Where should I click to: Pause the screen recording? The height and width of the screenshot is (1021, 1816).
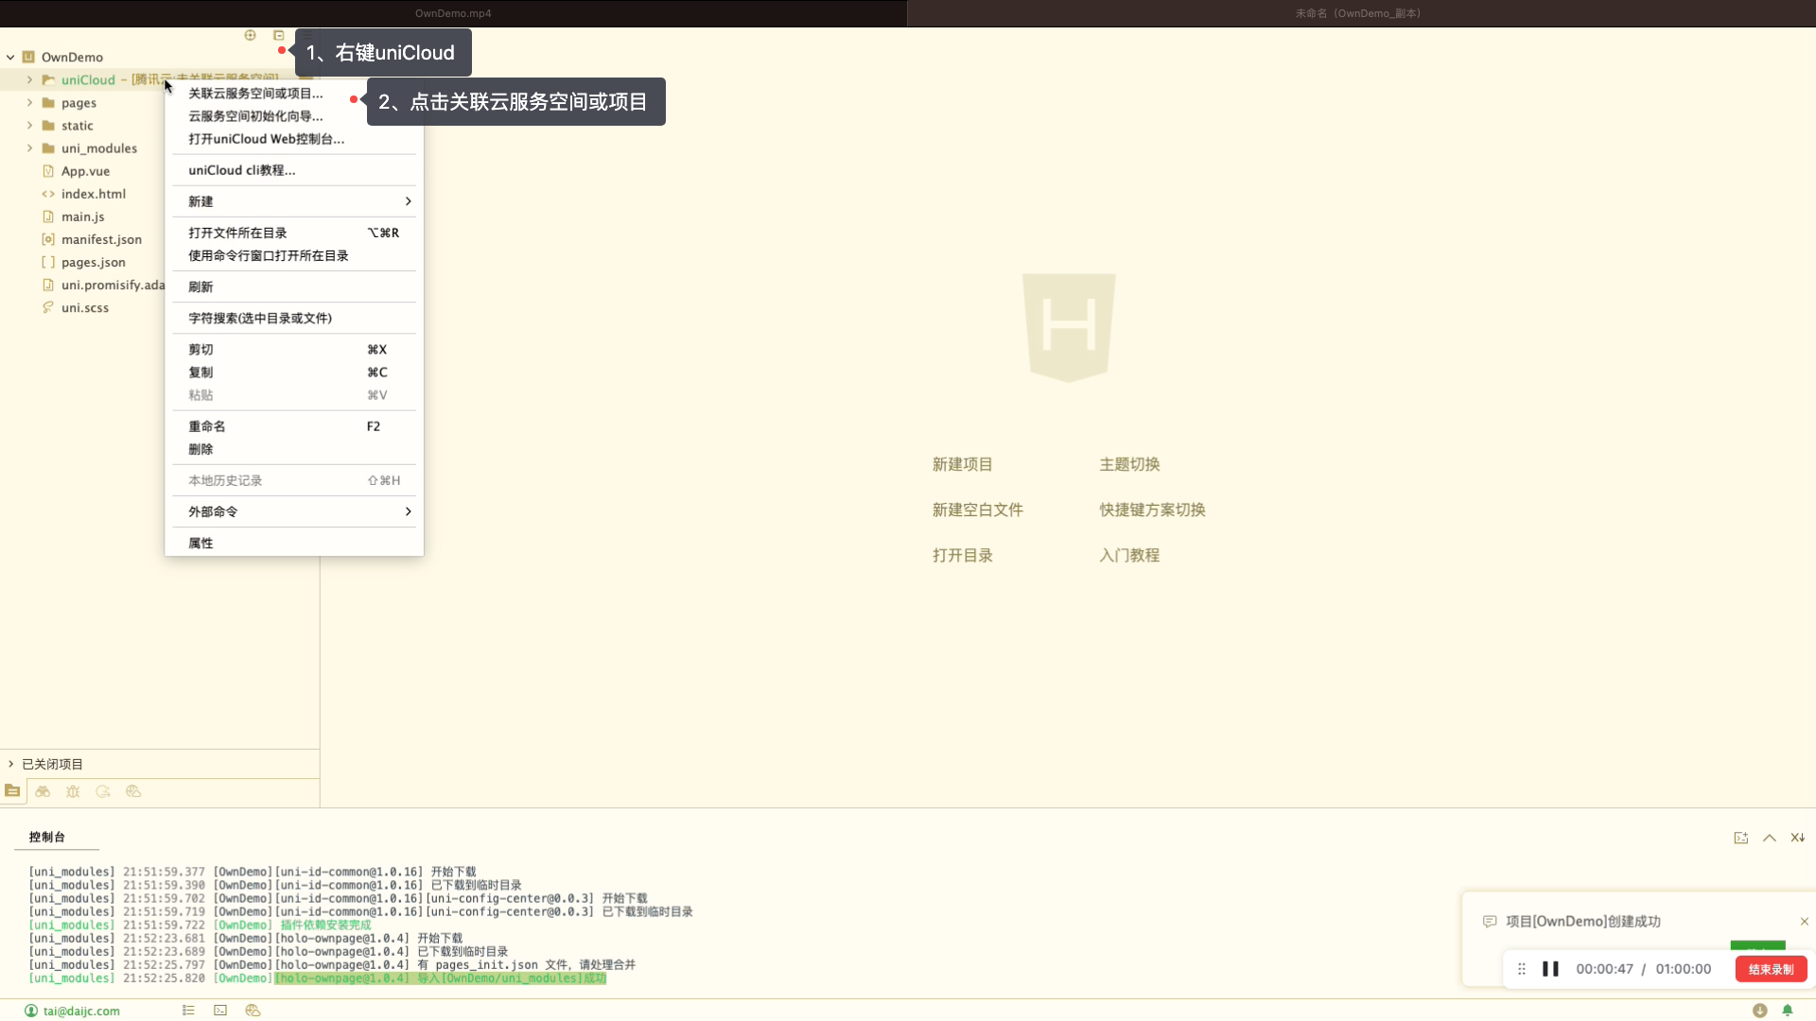pyautogui.click(x=1550, y=969)
